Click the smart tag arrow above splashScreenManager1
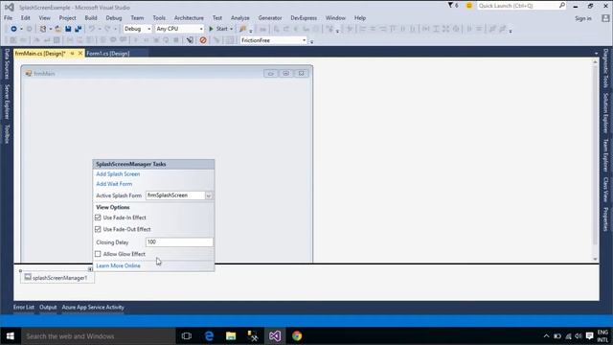The height and width of the screenshot is (345, 613). (x=90, y=269)
